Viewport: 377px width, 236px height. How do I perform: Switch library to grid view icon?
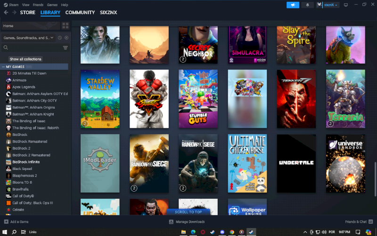tap(66, 25)
